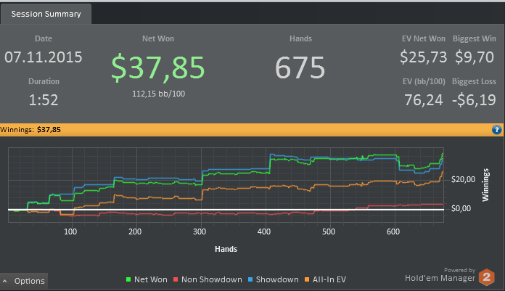This screenshot has height=291, width=505.
Task: Open the Session Summary tab
Action: [x=46, y=14]
